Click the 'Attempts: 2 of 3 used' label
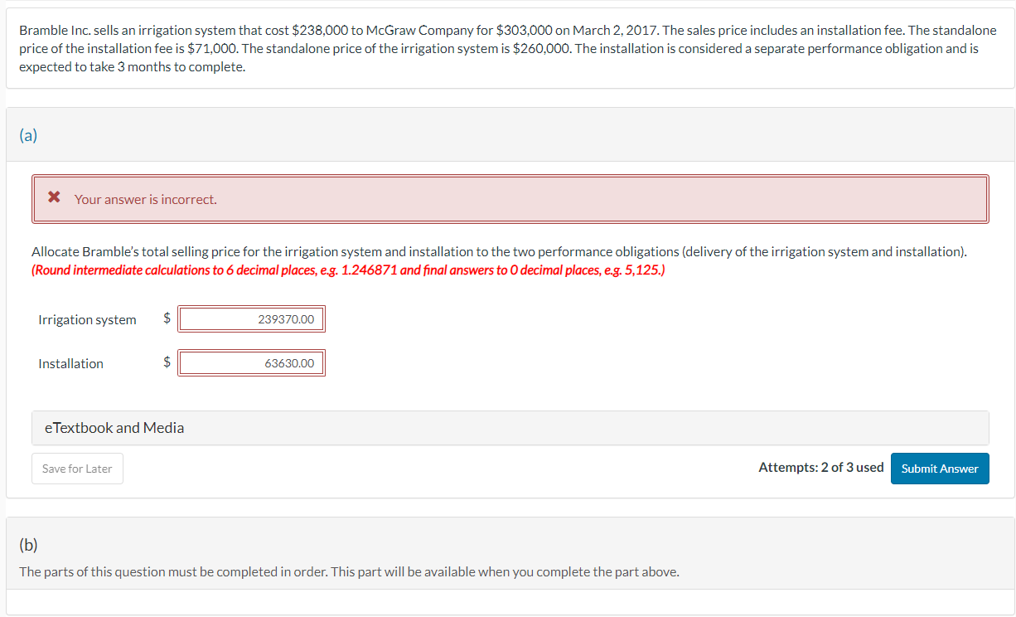 820,467
